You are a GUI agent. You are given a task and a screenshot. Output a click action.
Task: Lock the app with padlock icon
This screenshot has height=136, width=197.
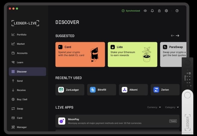[x=159, y=11]
